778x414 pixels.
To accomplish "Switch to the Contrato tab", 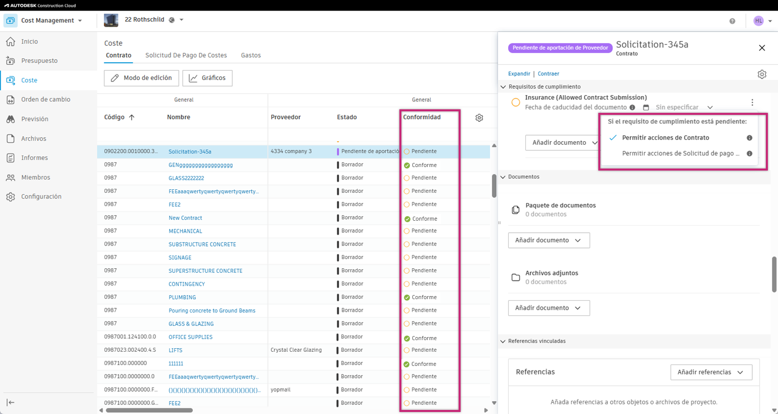I will coord(118,56).
